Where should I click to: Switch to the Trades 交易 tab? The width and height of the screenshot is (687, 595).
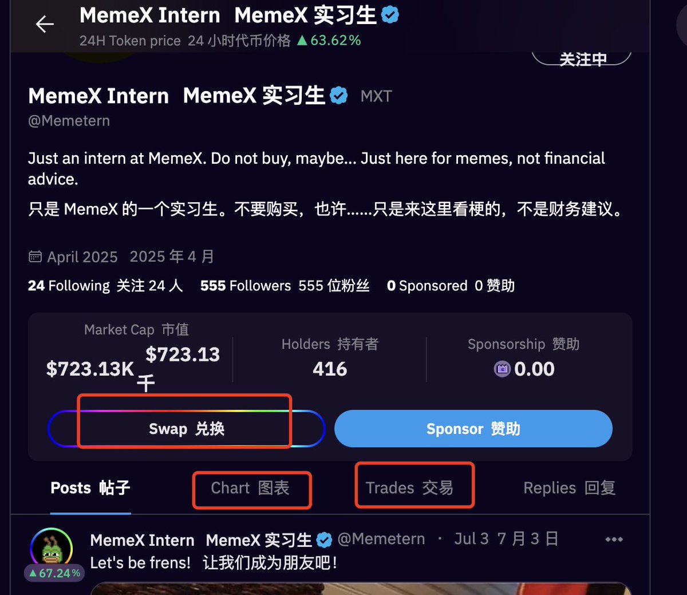(409, 488)
